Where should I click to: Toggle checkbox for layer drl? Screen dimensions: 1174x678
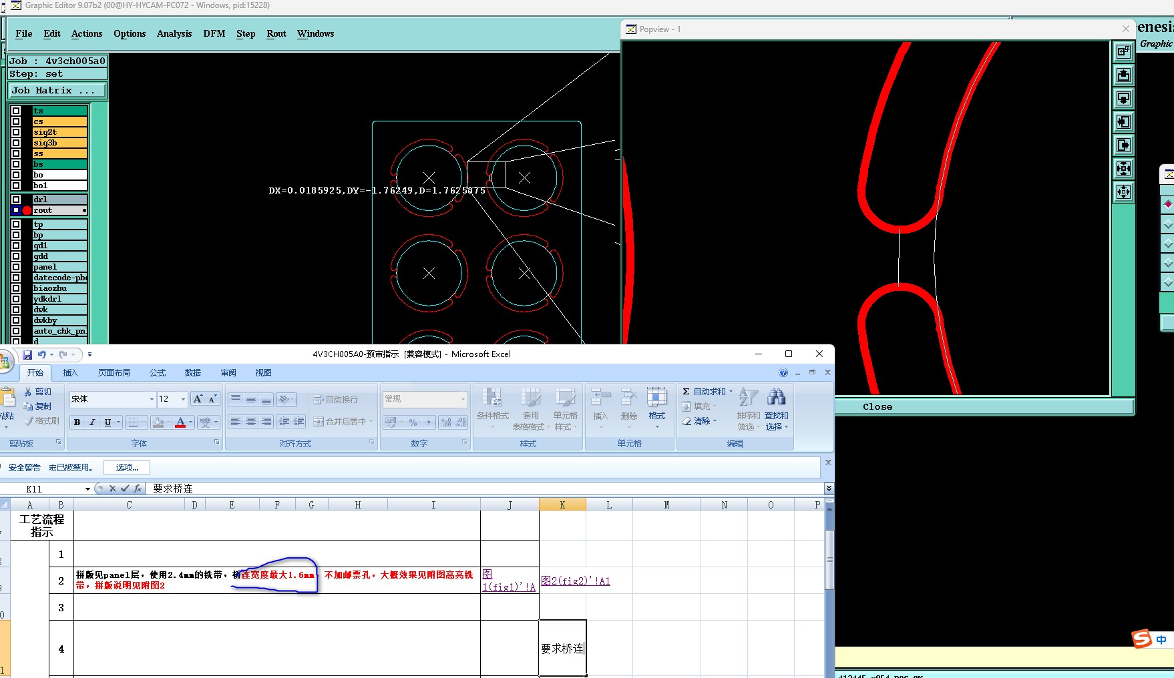pos(16,200)
